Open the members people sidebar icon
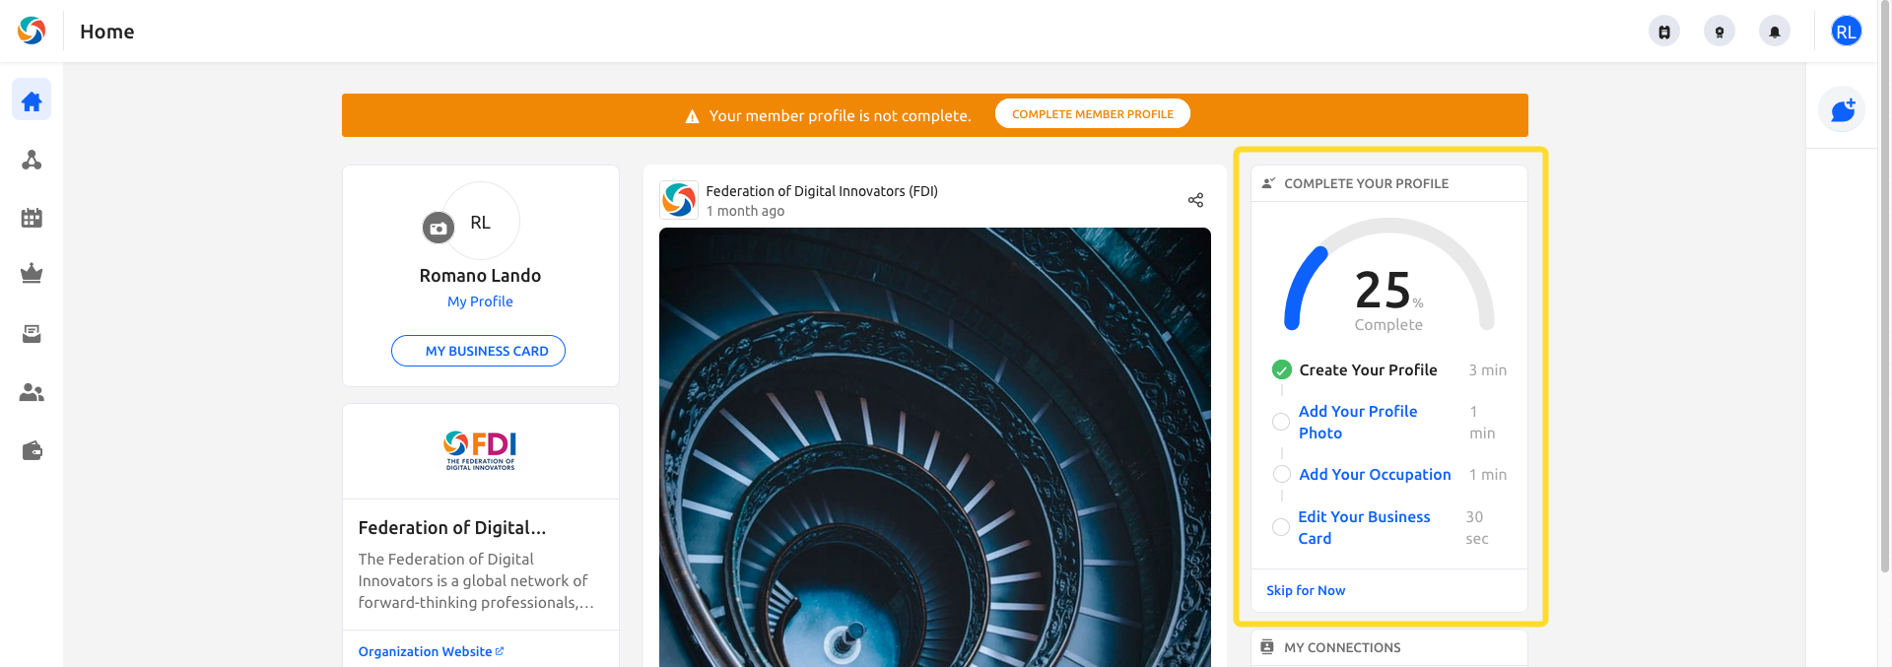This screenshot has width=1892, height=667. pos(32,392)
